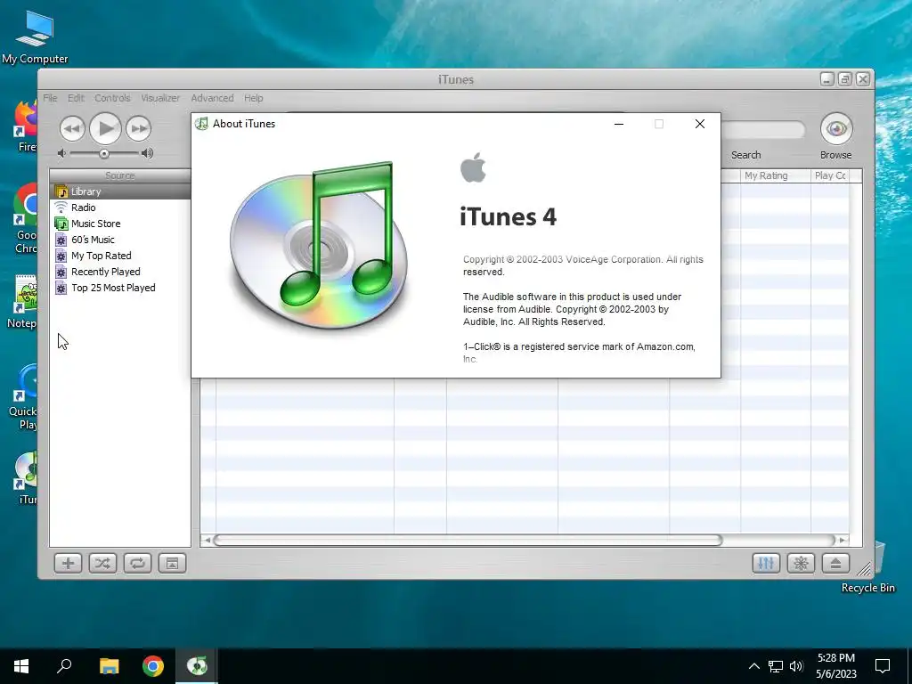Close the About iTunes dialog
This screenshot has width=912, height=684.
[700, 124]
